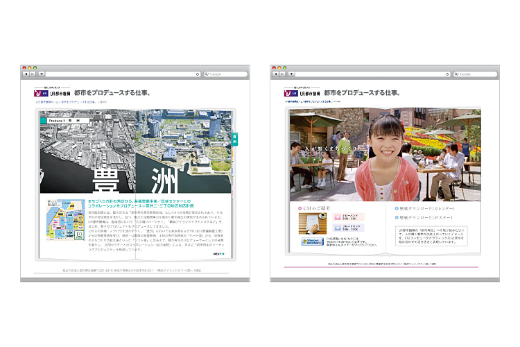This screenshot has height=347, width=520.
Task: Select the teal 豊洲 side tab
Action: tap(234, 139)
